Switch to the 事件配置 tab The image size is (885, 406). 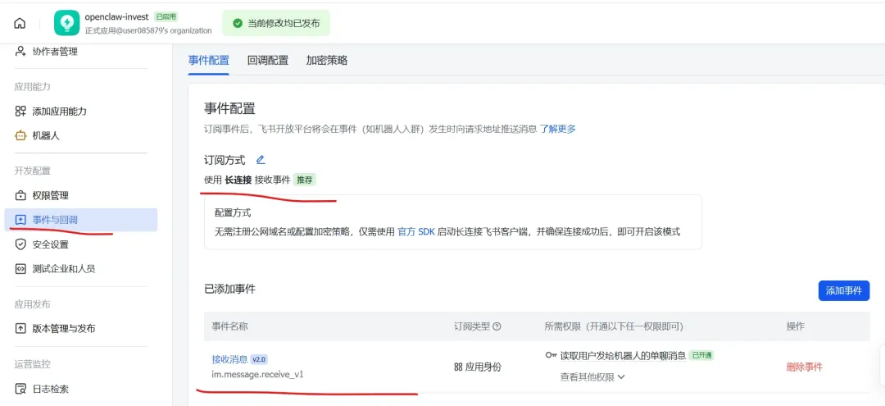(x=209, y=61)
